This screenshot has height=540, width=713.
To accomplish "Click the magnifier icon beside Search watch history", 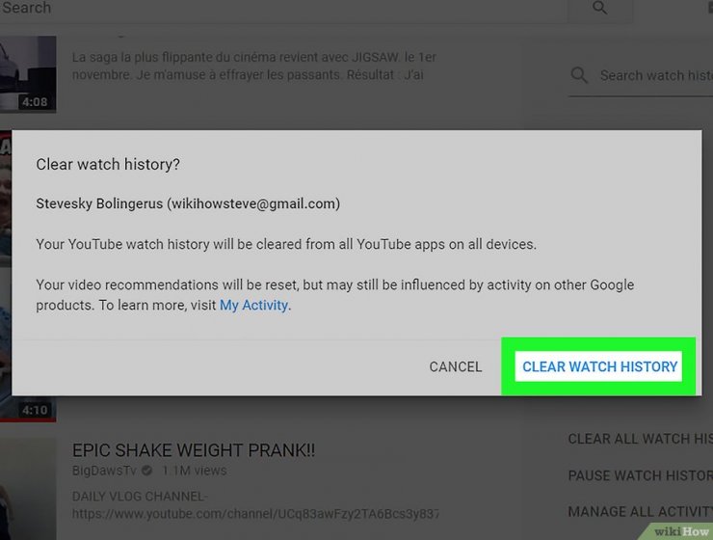I will 579,75.
